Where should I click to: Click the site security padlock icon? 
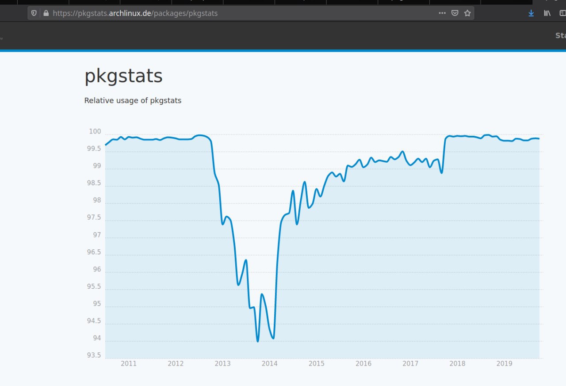point(46,13)
